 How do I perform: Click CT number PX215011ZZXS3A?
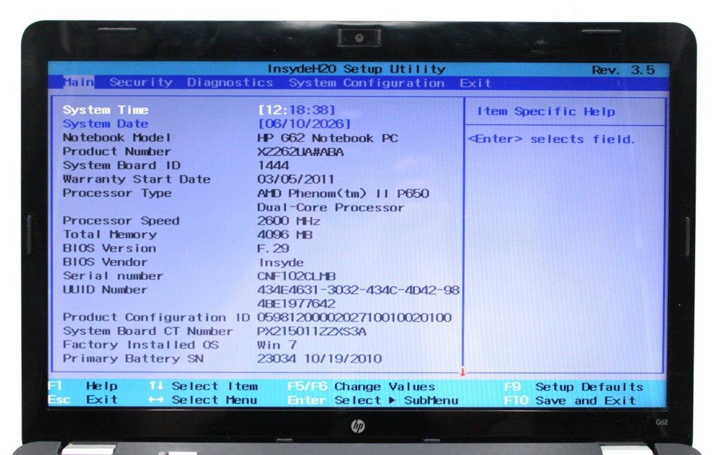[312, 331]
